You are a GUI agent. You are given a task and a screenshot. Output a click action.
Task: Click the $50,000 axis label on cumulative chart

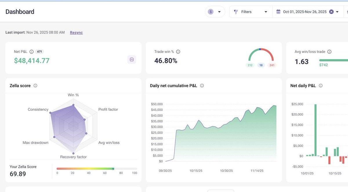[x=157, y=104]
